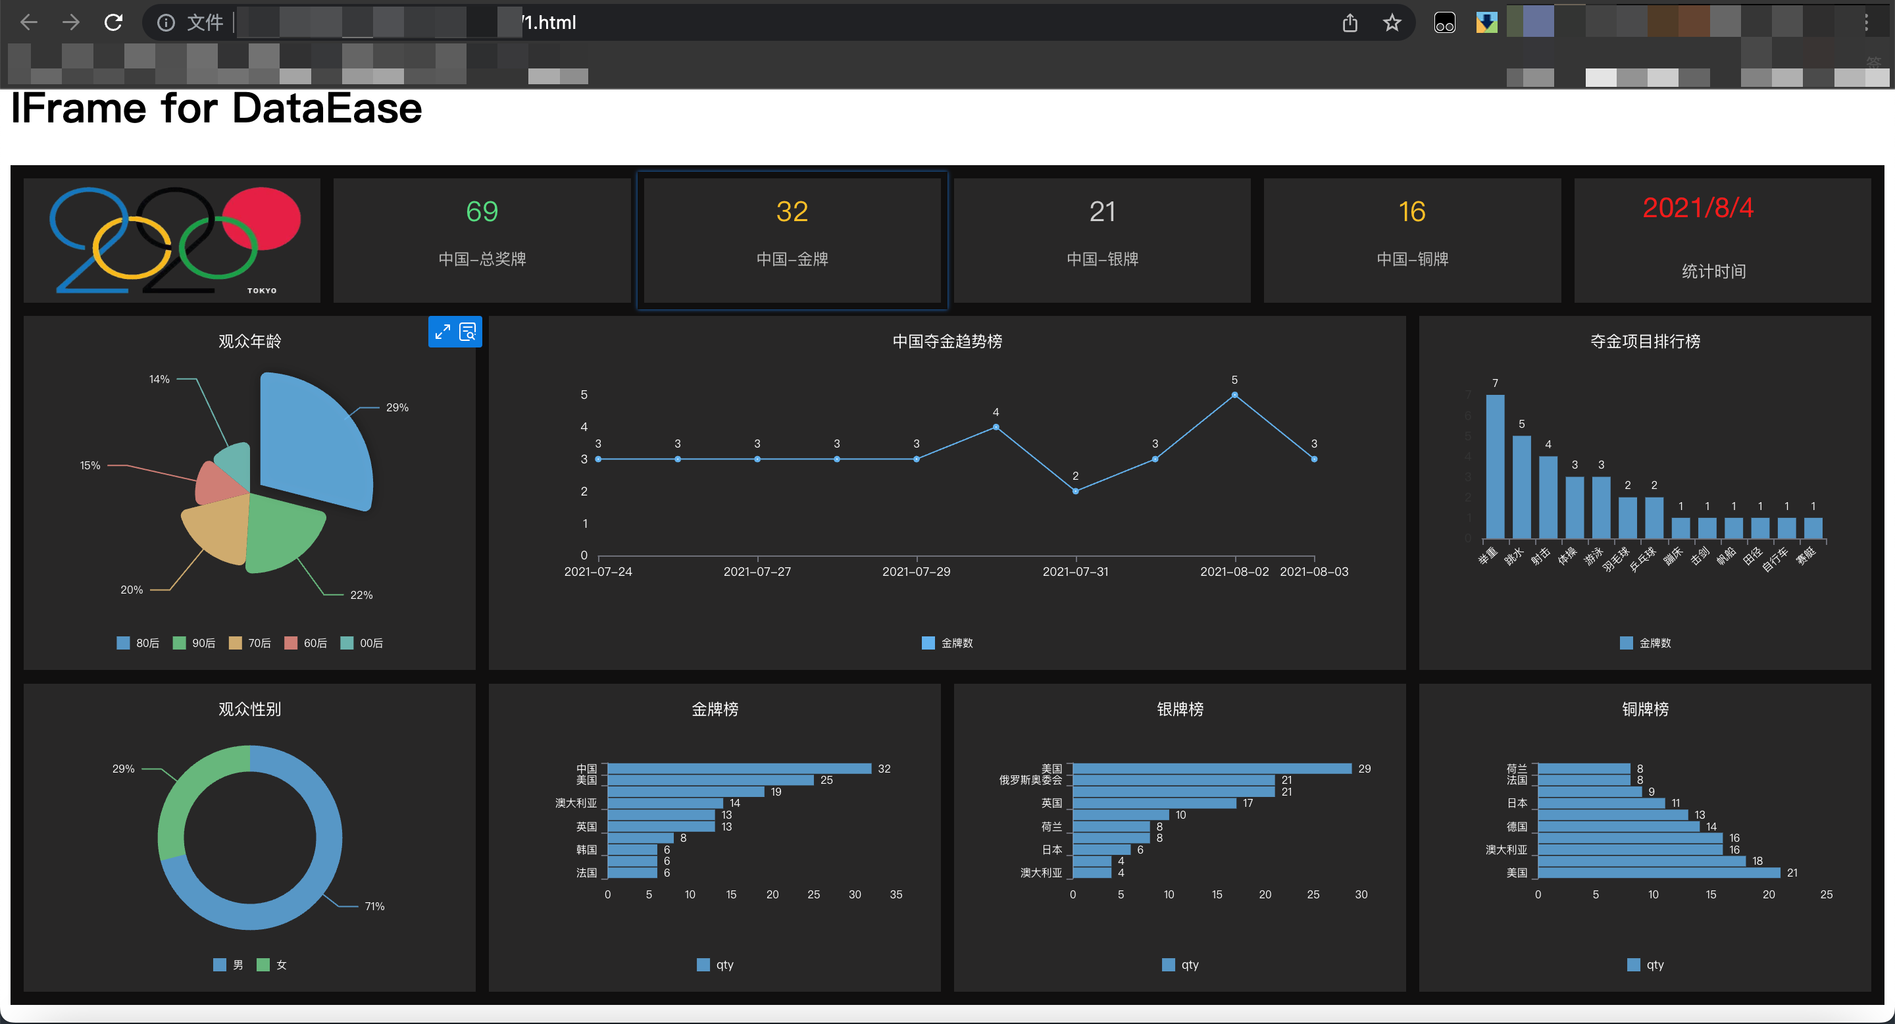This screenshot has width=1895, height=1024.
Task: Toggle the 90后 legend item
Action: (x=193, y=643)
